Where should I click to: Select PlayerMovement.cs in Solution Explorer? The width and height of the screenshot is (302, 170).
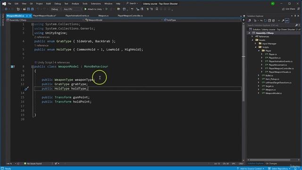click(x=277, y=65)
